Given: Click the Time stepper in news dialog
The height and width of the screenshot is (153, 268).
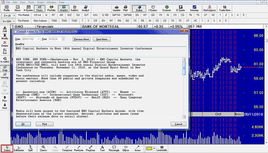Looking at the screenshot, I should (x=63, y=39).
